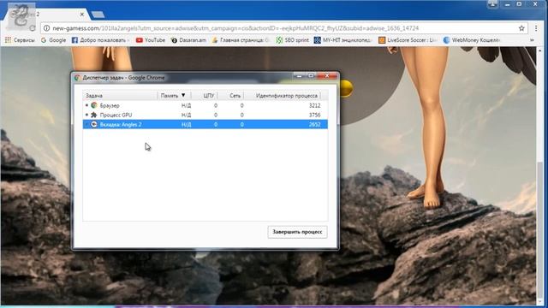Close the Диспетчер задач window

pos(327,75)
